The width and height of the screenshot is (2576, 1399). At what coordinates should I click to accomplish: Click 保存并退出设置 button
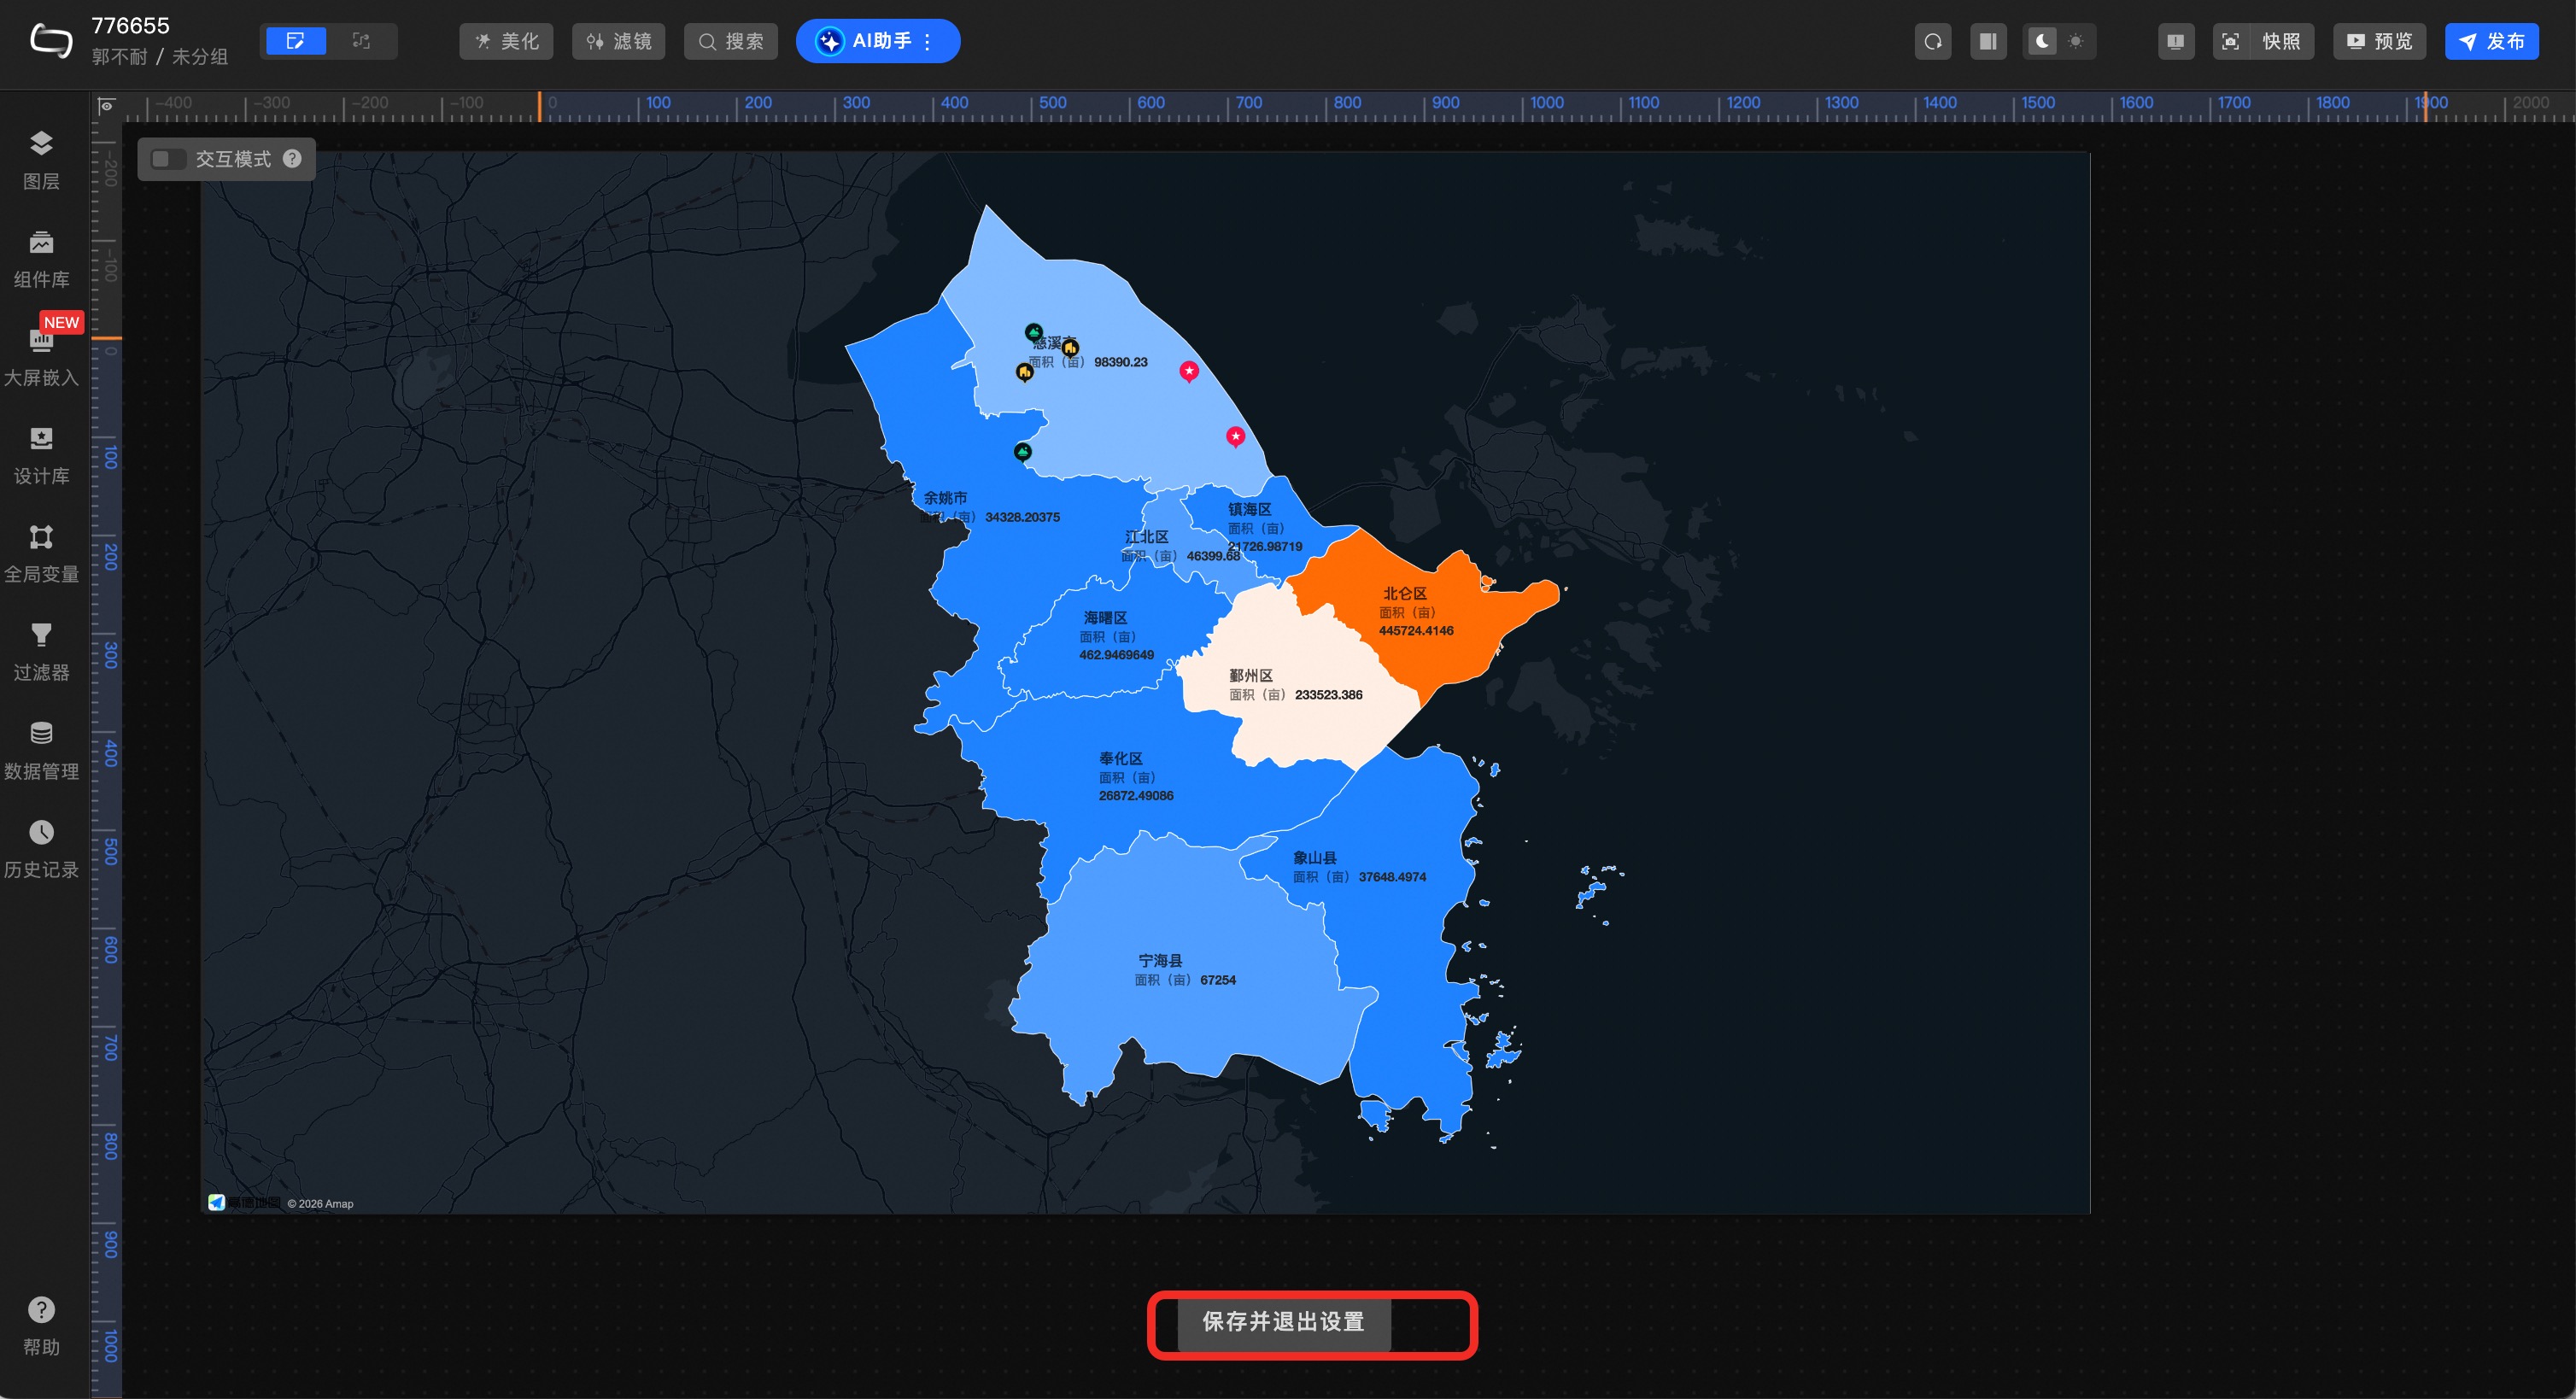1283,1321
